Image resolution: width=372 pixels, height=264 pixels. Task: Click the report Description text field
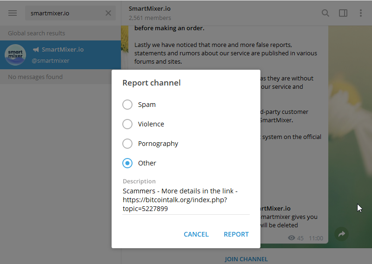coord(186,200)
